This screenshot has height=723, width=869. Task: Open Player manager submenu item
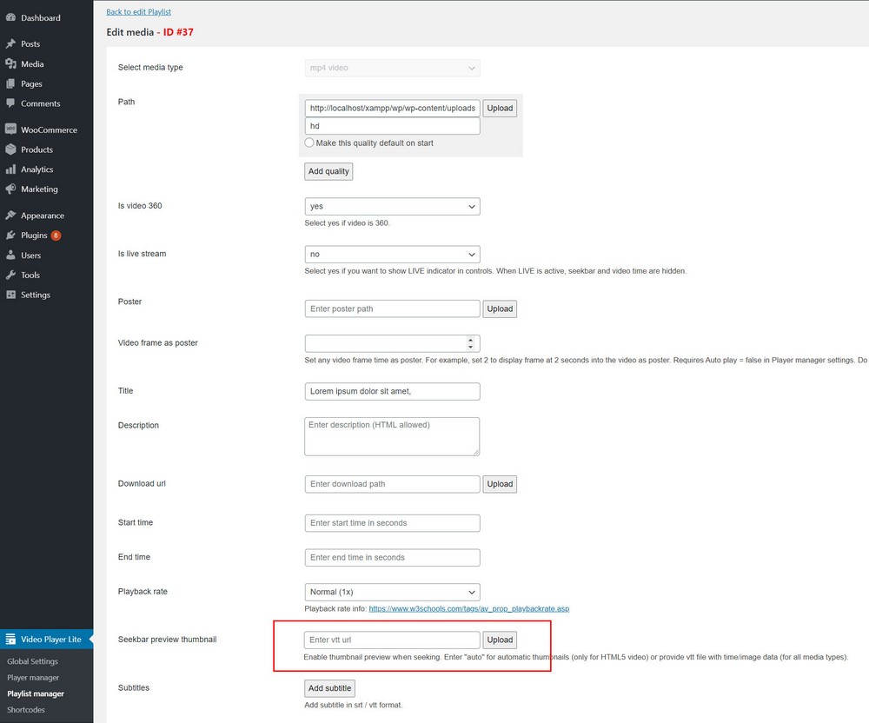tap(33, 678)
